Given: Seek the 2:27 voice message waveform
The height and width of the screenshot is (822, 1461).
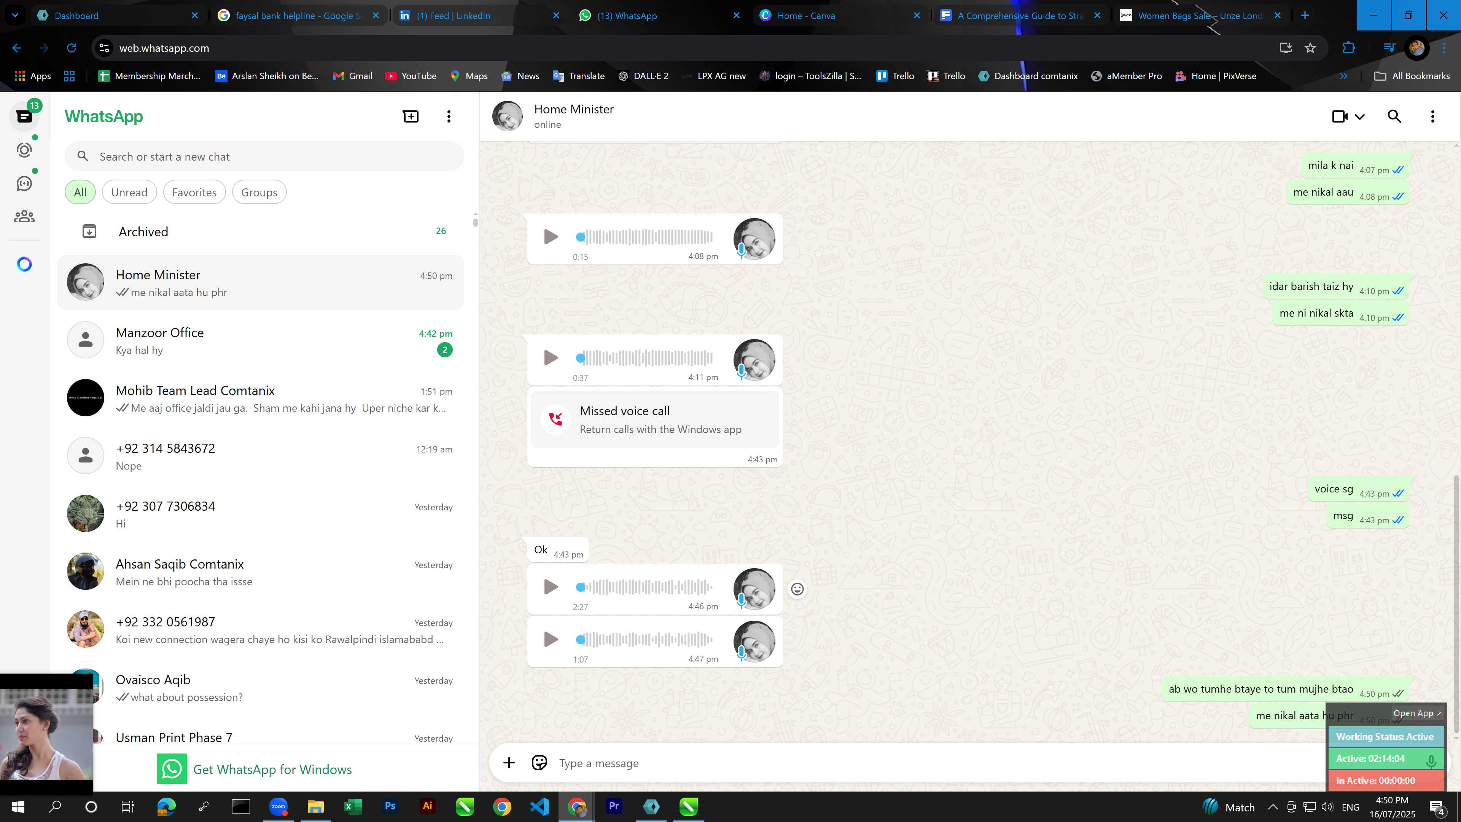Looking at the screenshot, I should [x=645, y=586].
